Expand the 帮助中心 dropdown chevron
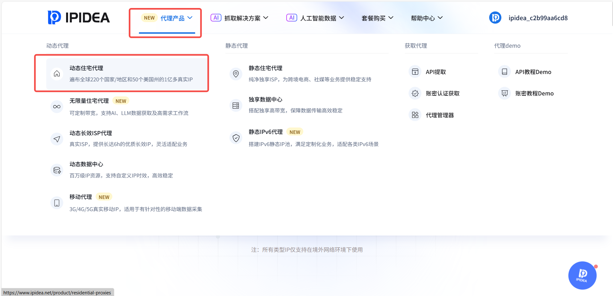The width and height of the screenshot is (613, 296). tap(440, 18)
